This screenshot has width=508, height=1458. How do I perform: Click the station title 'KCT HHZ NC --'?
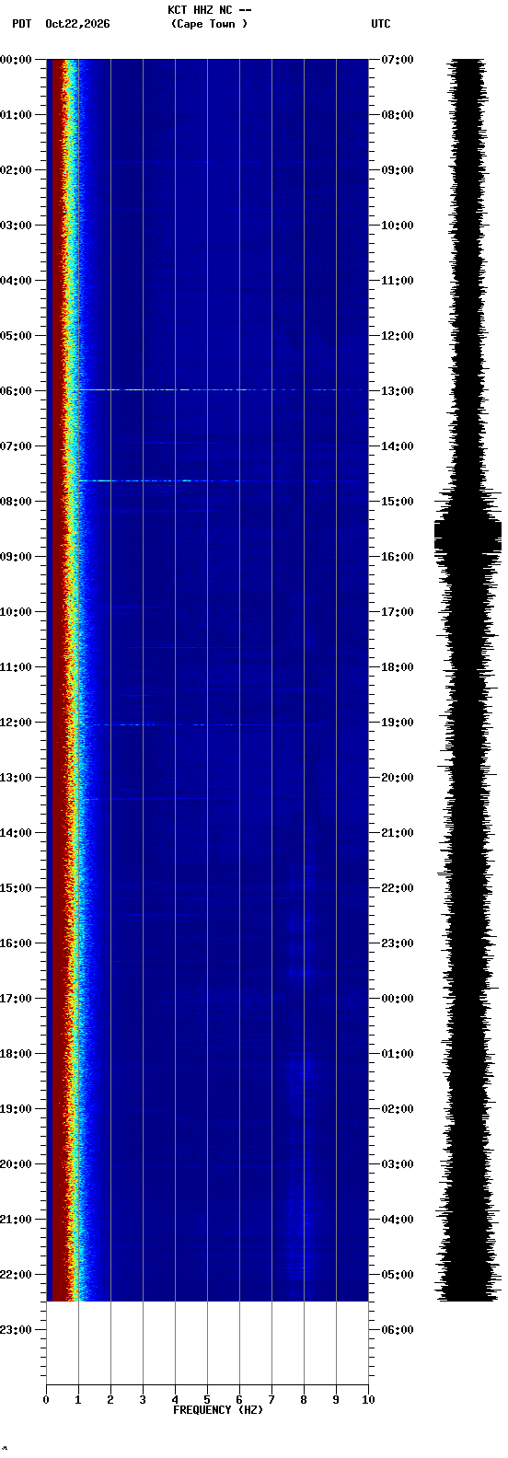tap(209, 10)
